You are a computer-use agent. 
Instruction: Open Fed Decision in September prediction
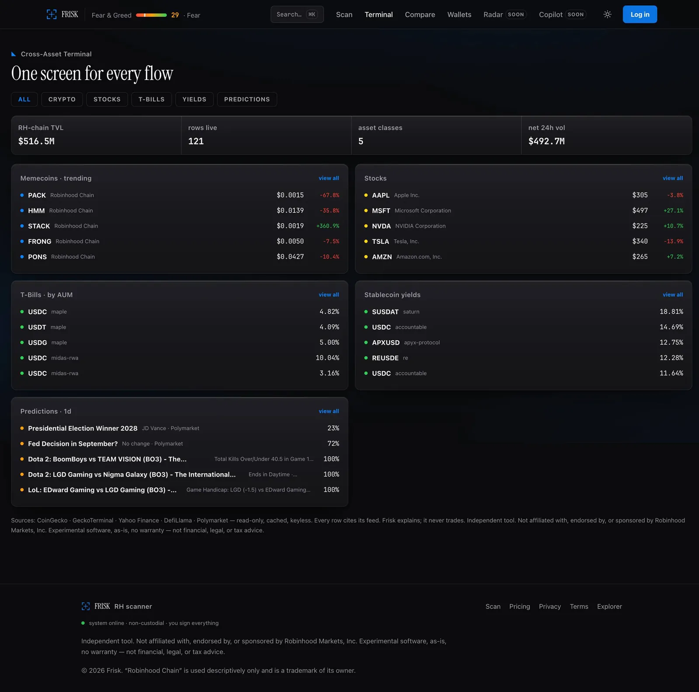(180, 444)
